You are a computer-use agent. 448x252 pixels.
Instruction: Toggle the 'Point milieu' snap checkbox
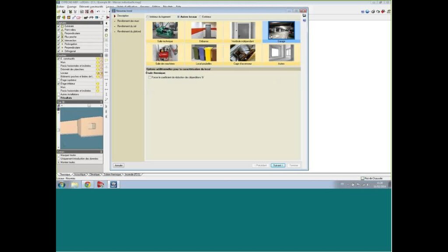pos(59,30)
